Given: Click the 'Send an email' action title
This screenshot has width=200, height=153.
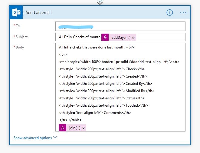Looking at the screenshot, I should pyautogui.click(x=39, y=12).
